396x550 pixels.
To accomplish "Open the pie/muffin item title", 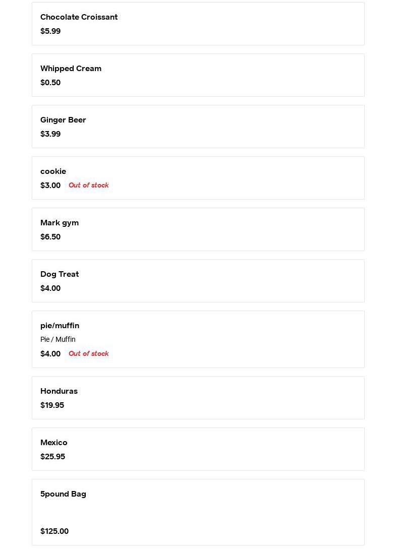I will (60, 326).
